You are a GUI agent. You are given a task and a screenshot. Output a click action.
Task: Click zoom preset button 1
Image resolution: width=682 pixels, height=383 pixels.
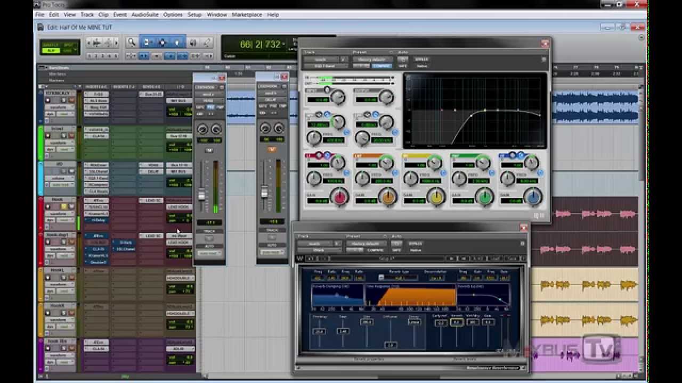pyautogui.click(x=90, y=56)
